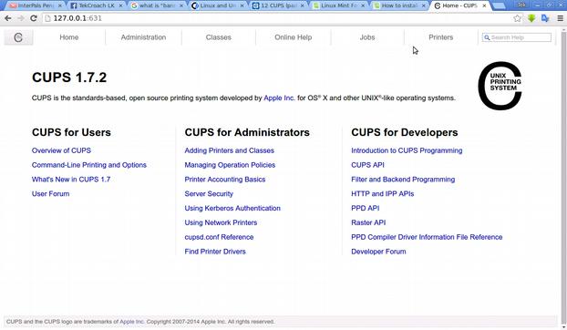567x330 pixels.
Task: Click the magnifier icon in Search Help box
Action: pyautogui.click(x=487, y=37)
